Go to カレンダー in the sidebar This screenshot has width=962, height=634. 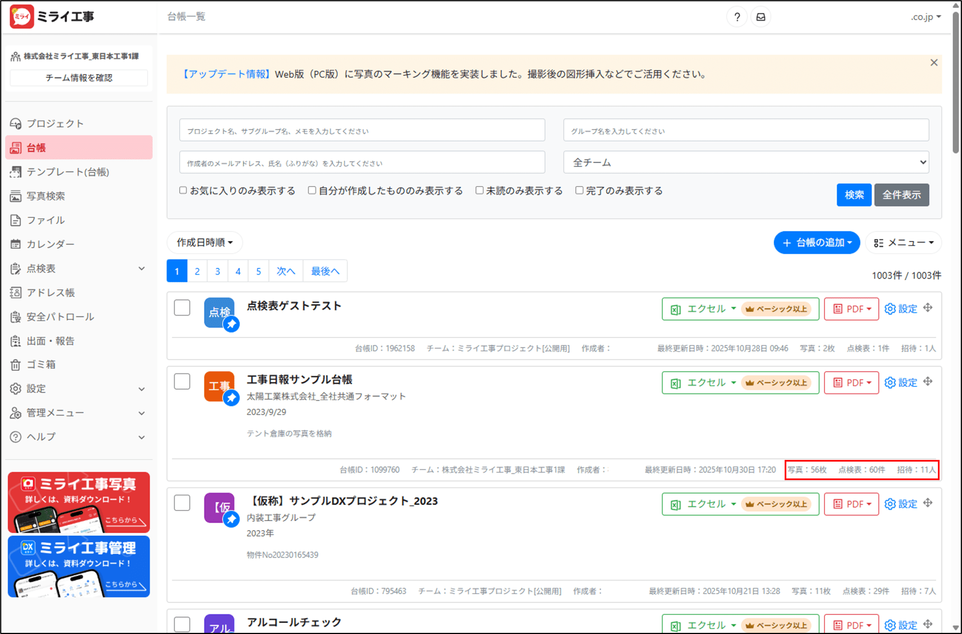51,244
